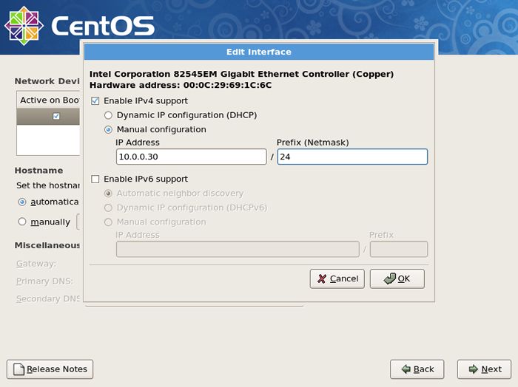Viewport: 518px width, 387px height.
Task: Click the red X icon on Cancel
Action: (321, 279)
